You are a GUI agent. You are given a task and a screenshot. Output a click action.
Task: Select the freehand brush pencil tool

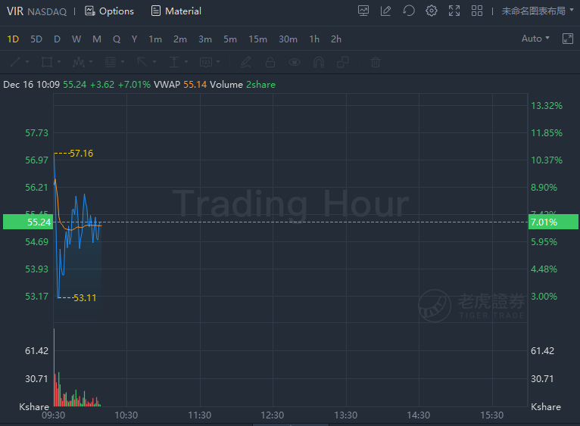point(246,62)
